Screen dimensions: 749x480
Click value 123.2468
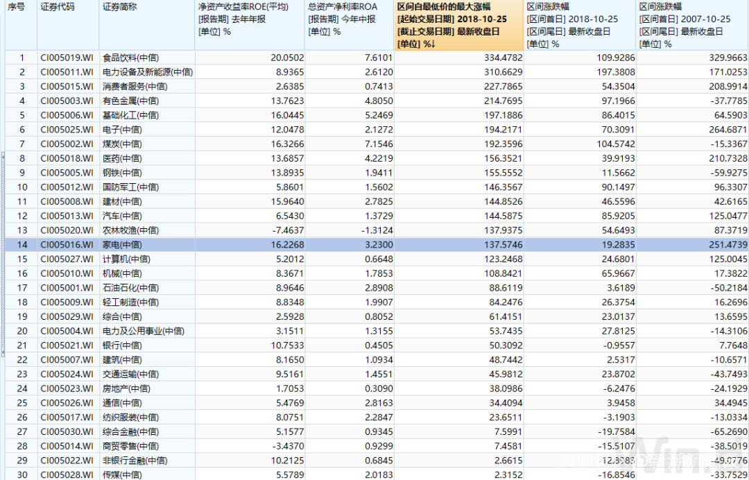point(503,259)
